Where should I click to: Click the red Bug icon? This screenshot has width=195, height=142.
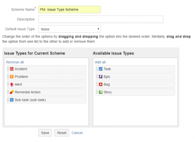(x=100, y=84)
